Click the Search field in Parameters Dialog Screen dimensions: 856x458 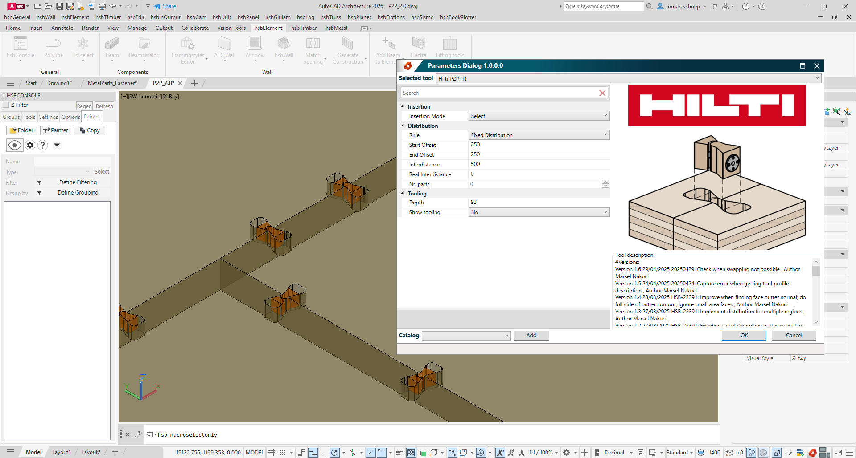[x=499, y=93]
